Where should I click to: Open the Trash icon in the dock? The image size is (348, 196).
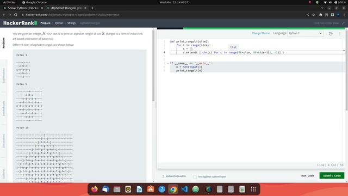(242, 189)
